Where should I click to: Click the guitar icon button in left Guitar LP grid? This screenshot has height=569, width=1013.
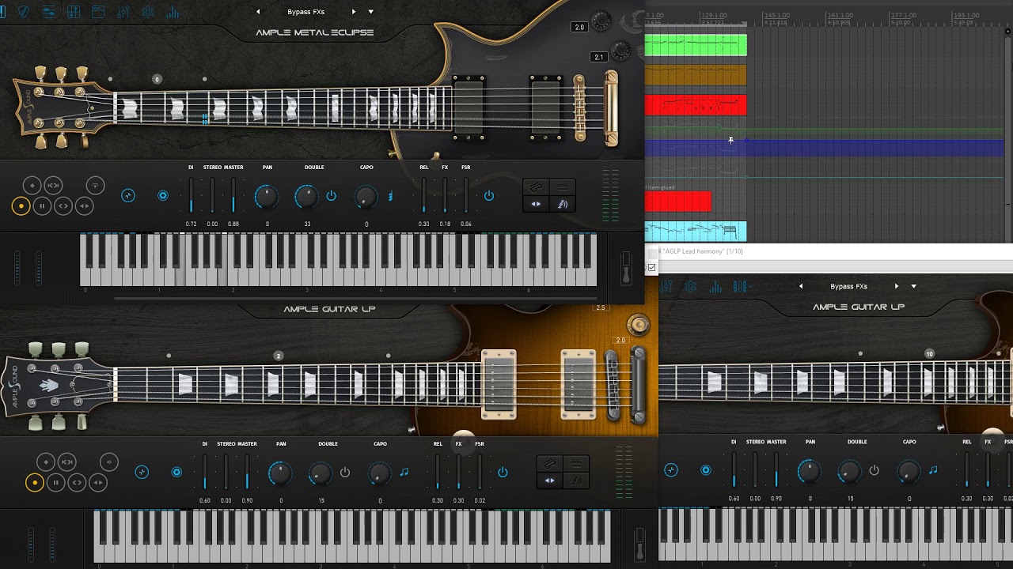549,464
